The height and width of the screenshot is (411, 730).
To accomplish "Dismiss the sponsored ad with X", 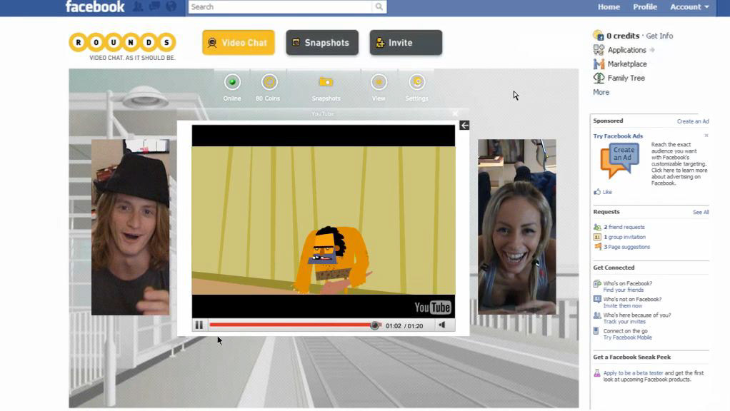I will pyautogui.click(x=706, y=136).
